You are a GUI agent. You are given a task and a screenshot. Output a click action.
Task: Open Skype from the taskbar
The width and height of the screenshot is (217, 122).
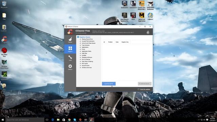75,120
